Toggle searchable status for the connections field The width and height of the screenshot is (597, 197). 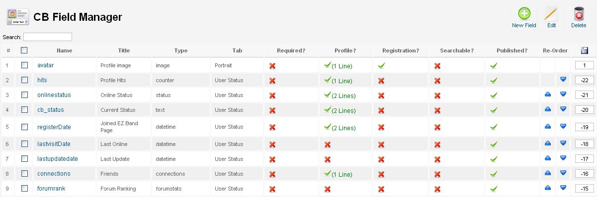click(437, 174)
